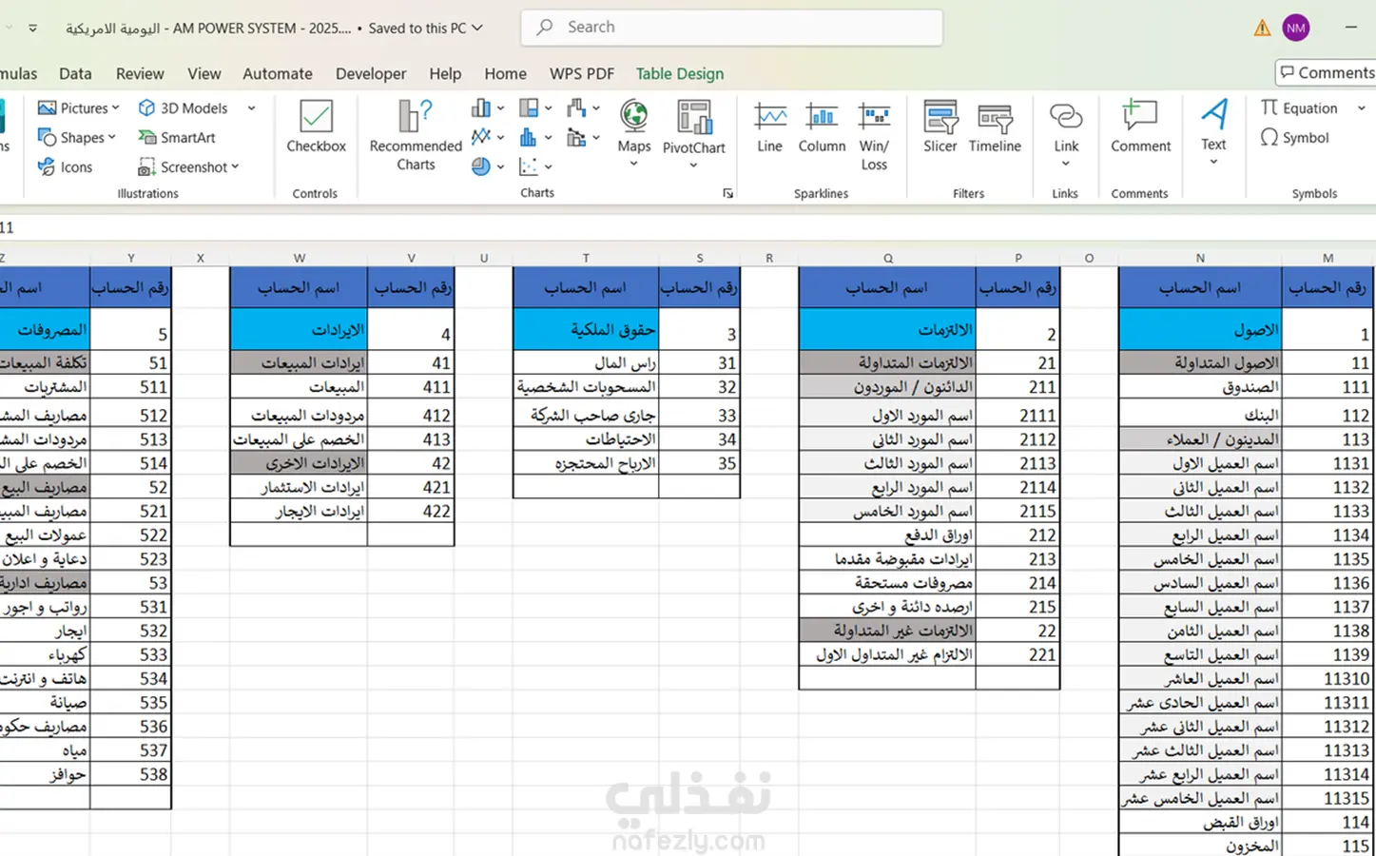Viewport: 1376px width, 856px height.
Task: Open the Shapes gallery
Action: [x=76, y=138]
